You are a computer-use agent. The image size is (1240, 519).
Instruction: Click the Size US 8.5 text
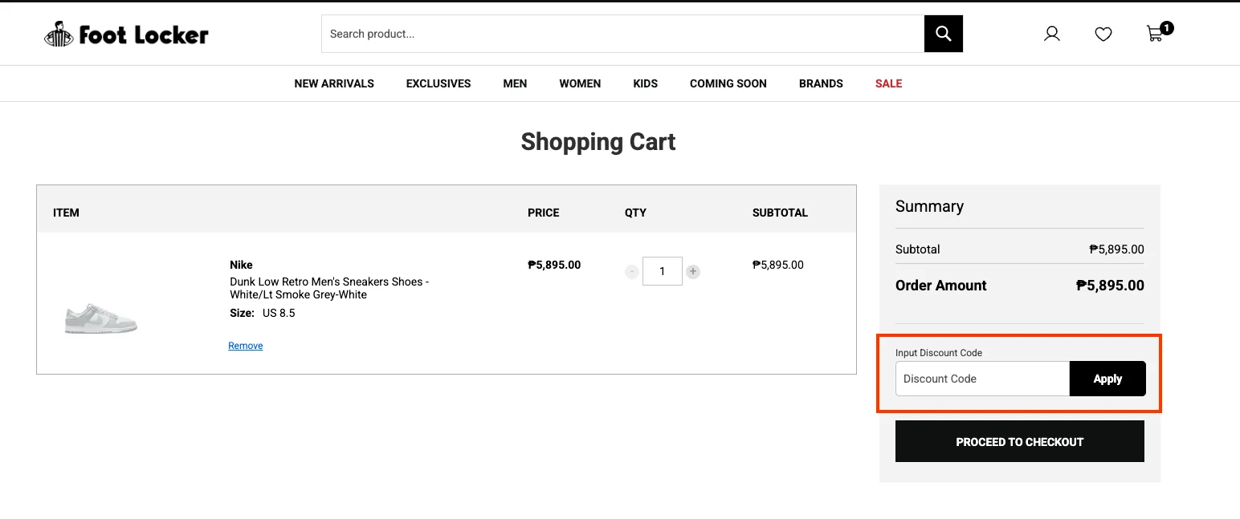pyautogui.click(x=263, y=313)
